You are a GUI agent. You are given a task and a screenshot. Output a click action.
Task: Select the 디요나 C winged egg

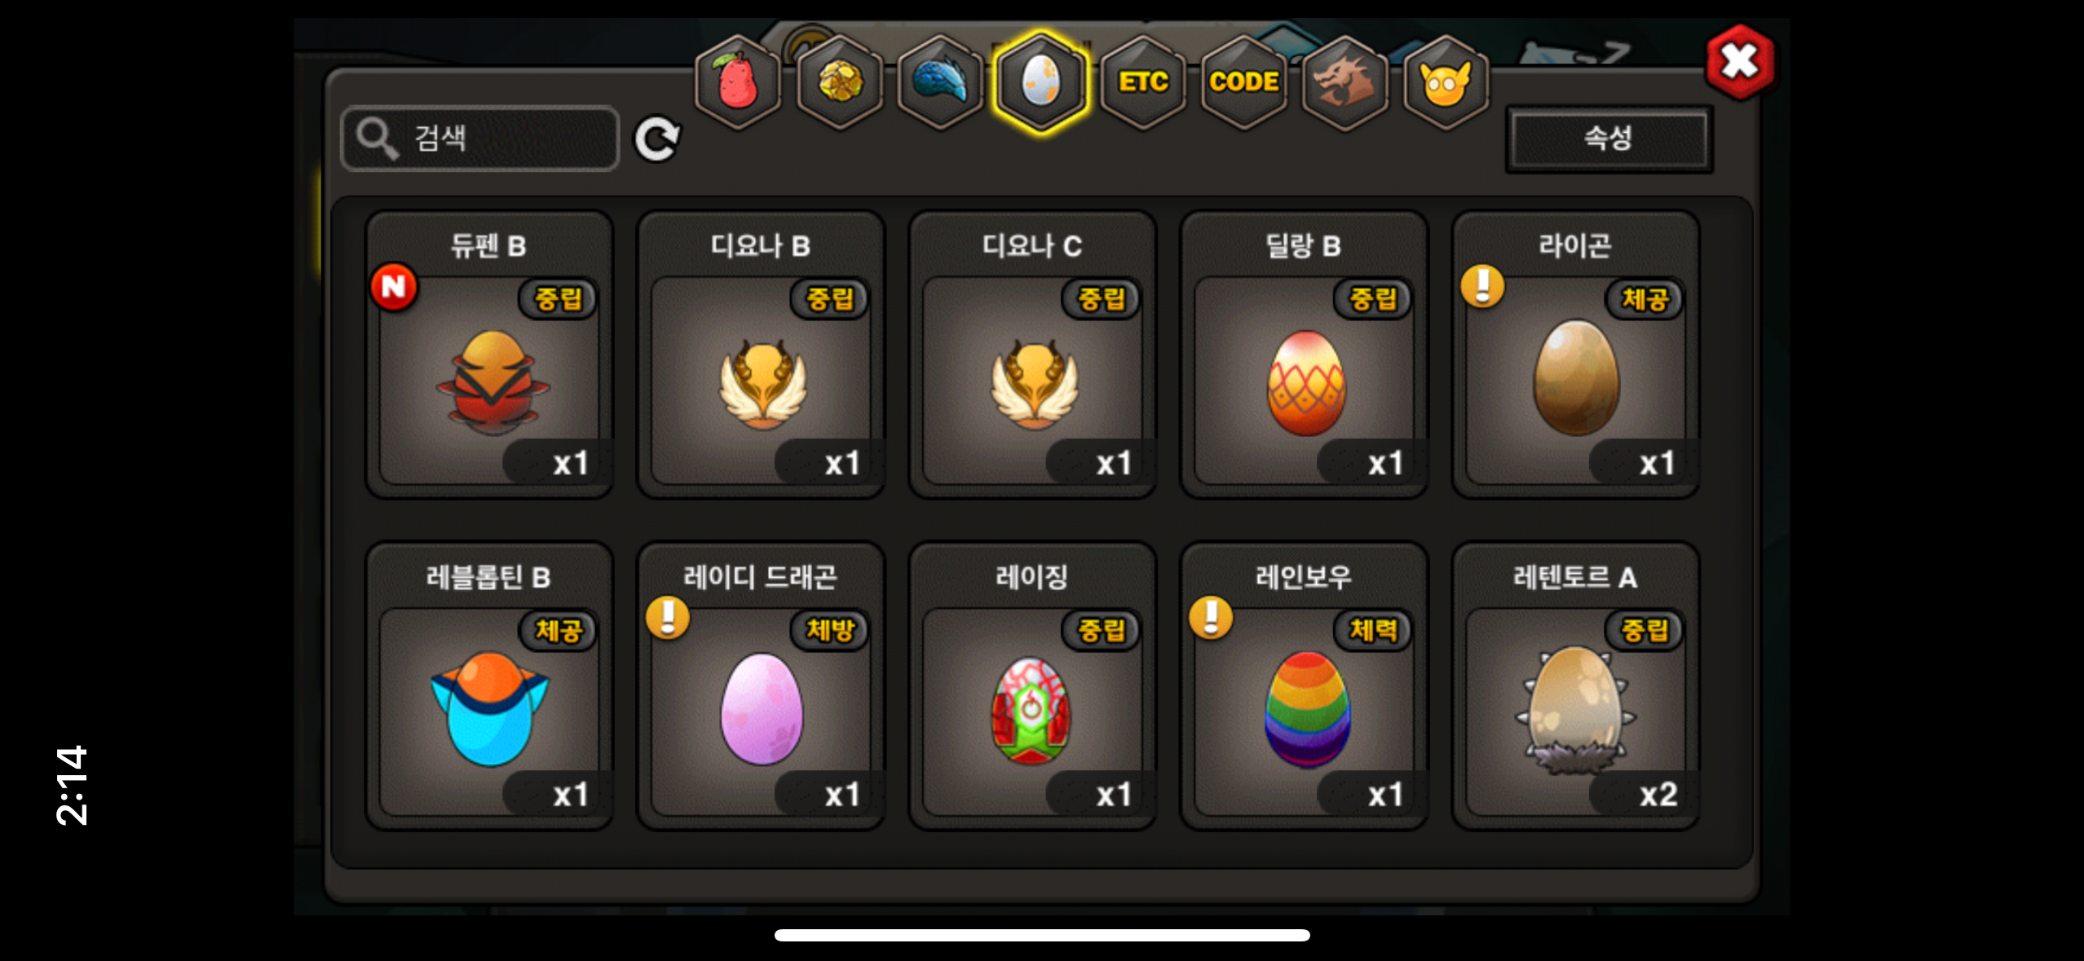1033,355
